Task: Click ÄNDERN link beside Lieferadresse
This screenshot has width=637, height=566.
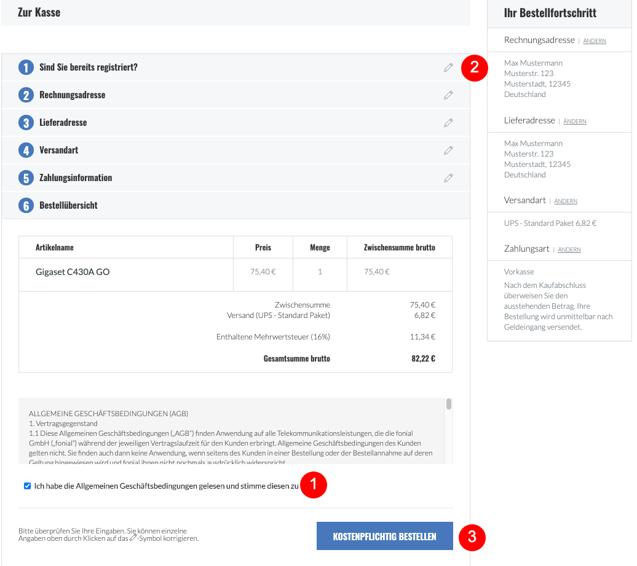Action: [574, 122]
